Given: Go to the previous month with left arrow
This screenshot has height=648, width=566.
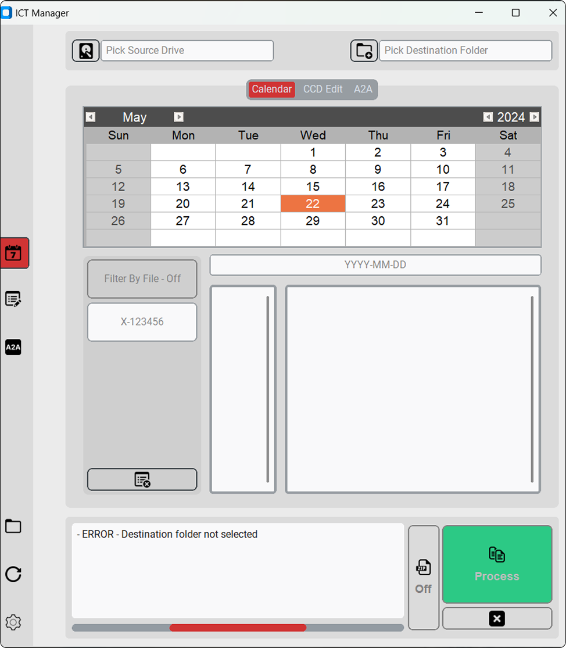Looking at the screenshot, I should (91, 117).
